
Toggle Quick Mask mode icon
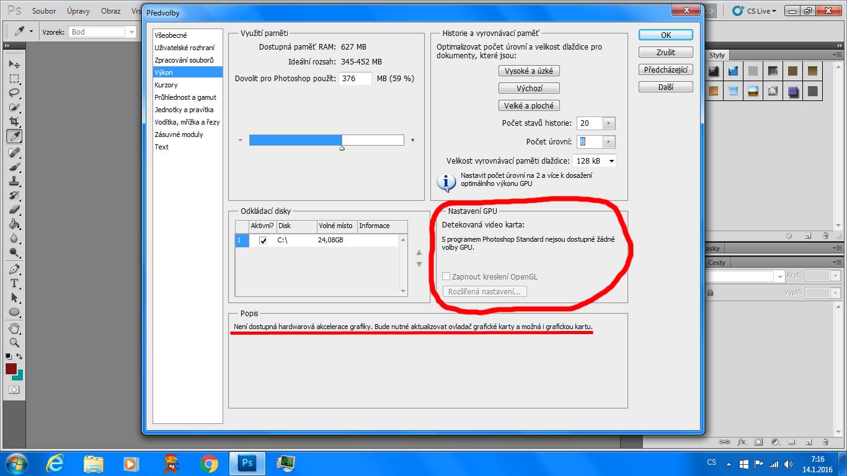[x=14, y=390]
